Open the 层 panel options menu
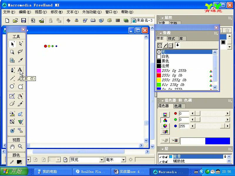Viewport: 235px width, 176px height. pyautogui.click(x=230, y=149)
